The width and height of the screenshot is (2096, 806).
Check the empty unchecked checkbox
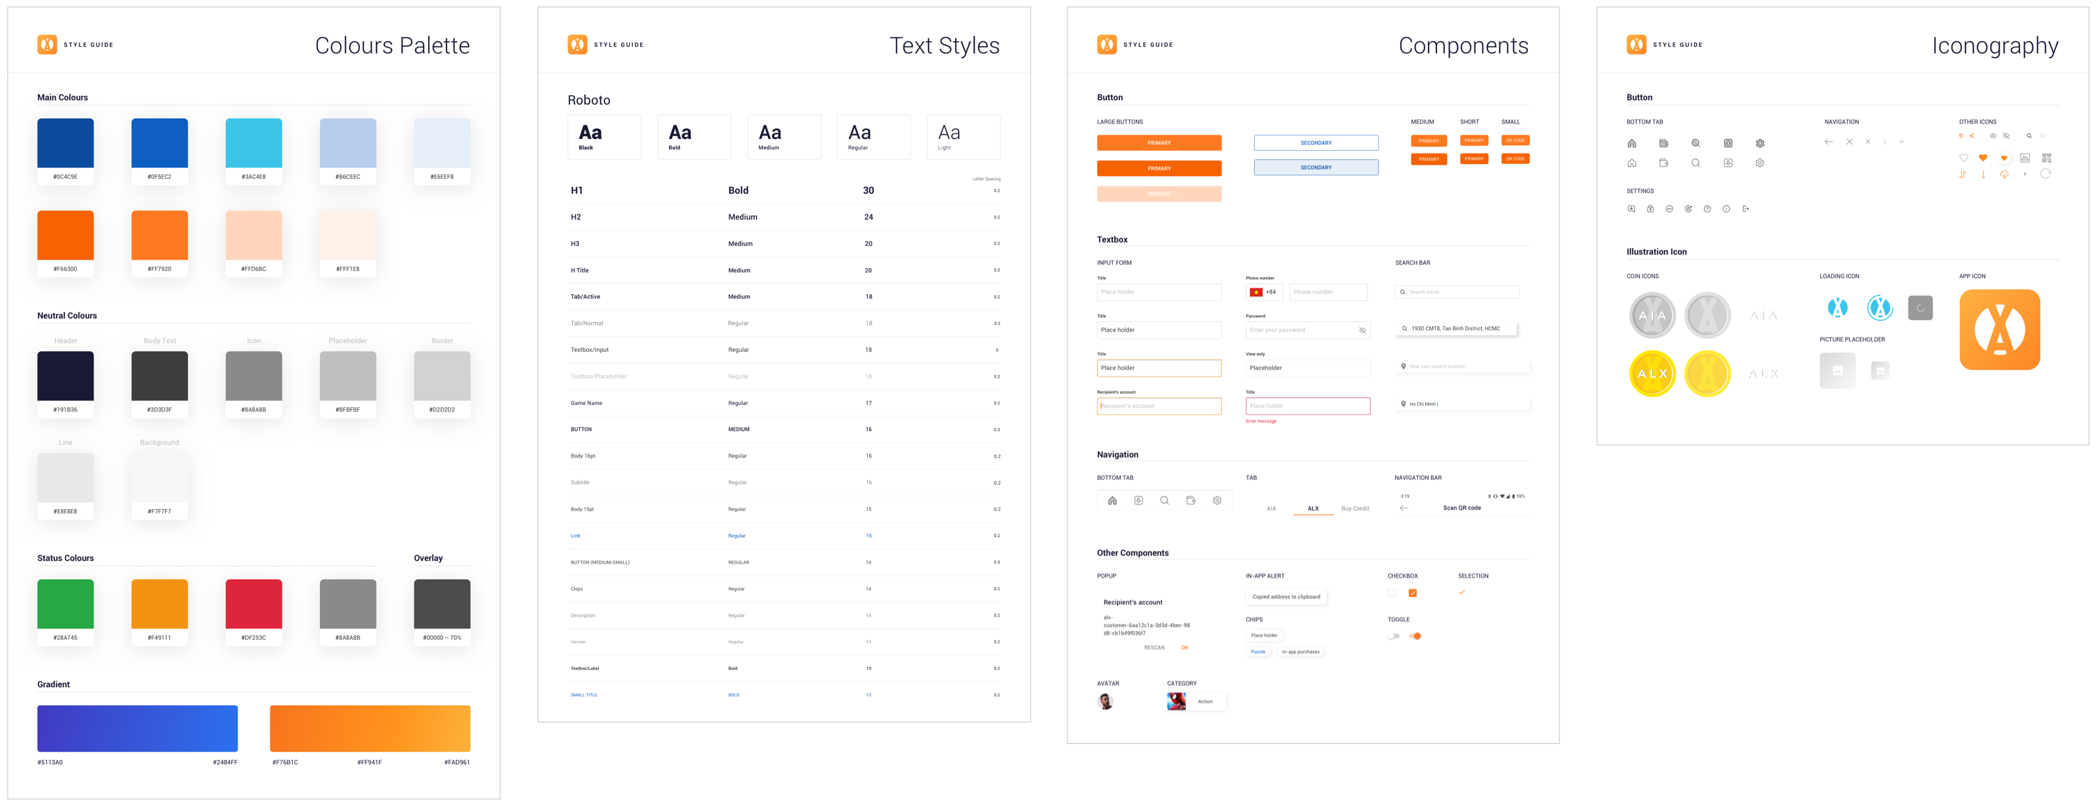click(x=1391, y=593)
